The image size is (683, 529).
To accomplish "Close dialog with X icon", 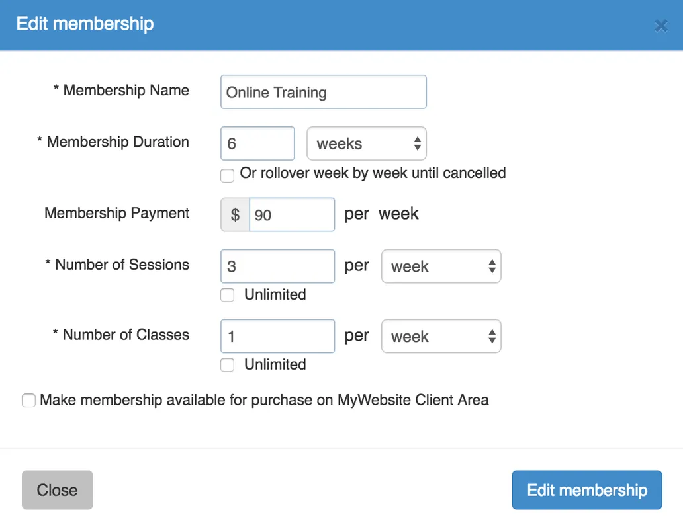I will pos(660,26).
